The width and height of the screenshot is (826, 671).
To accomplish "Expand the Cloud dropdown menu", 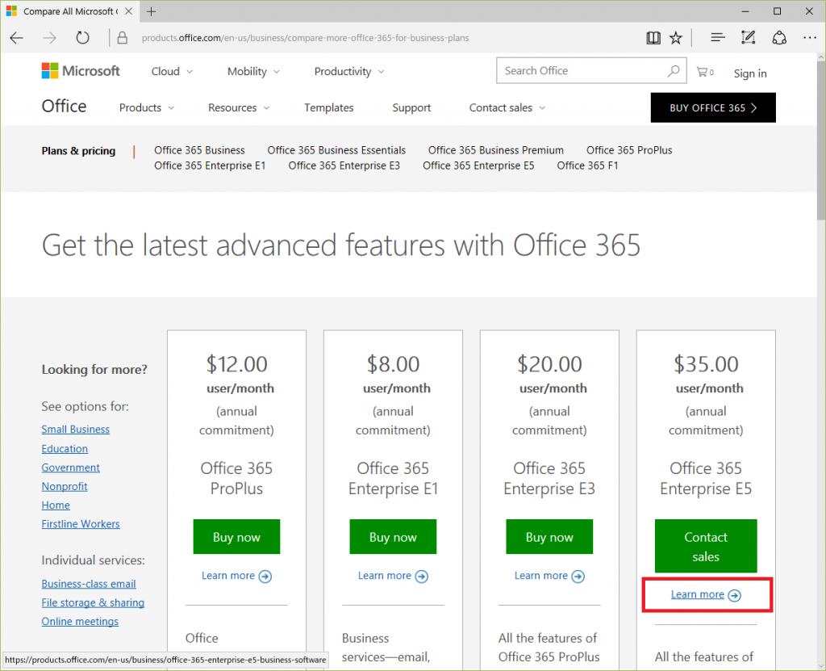I will [173, 71].
